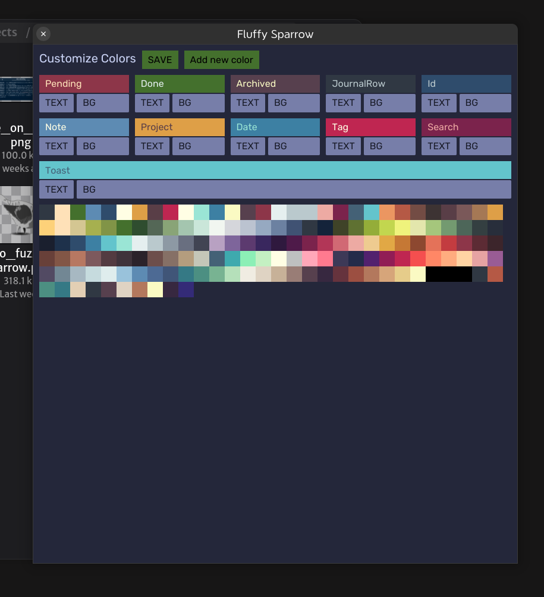Viewport: 544px width, 597px height.
Task: Choose TEXT option under Note
Action: [56, 146]
